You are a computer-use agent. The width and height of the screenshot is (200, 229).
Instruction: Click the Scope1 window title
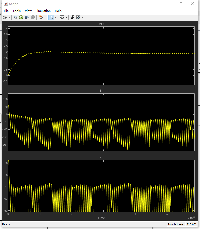tap(14, 4)
